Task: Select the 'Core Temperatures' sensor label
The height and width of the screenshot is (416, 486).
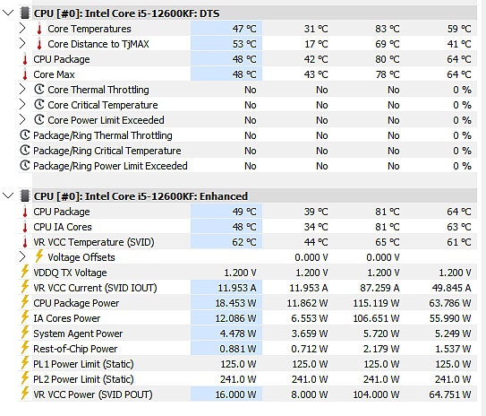Action: (x=90, y=29)
